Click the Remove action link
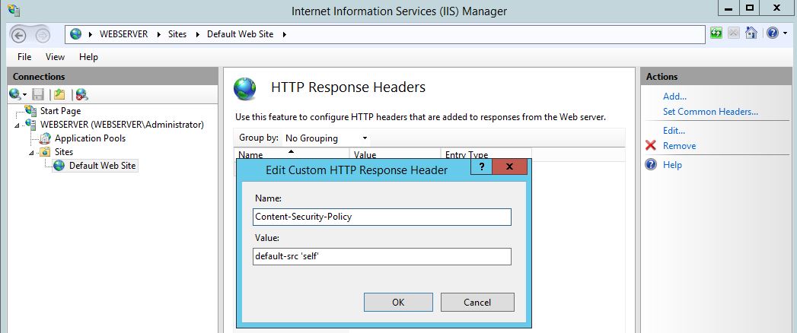 [679, 146]
